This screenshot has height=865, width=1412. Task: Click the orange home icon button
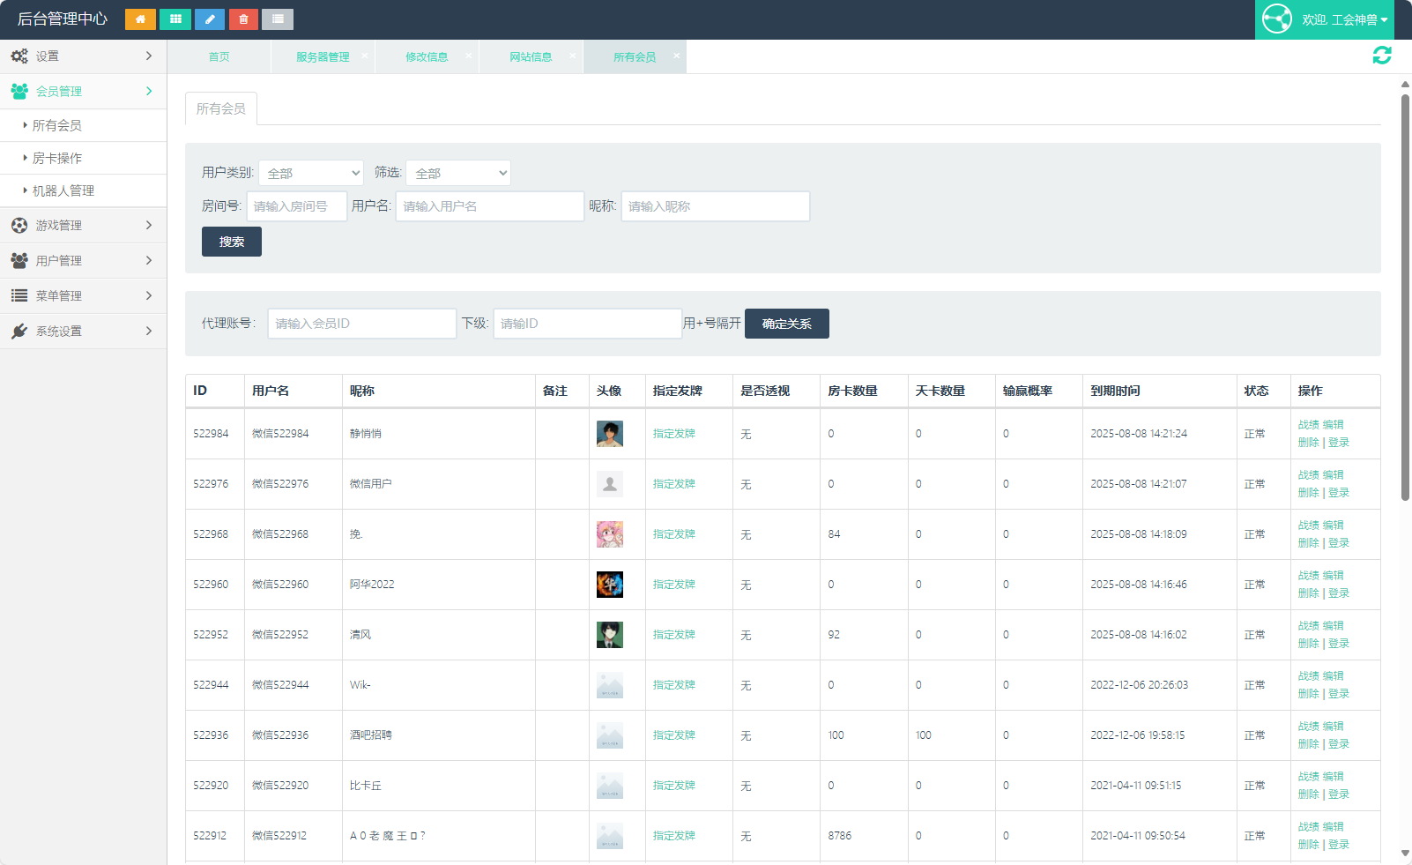click(x=140, y=19)
